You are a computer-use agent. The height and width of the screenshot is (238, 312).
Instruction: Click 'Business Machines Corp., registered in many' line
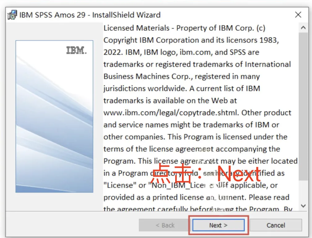(182, 76)
